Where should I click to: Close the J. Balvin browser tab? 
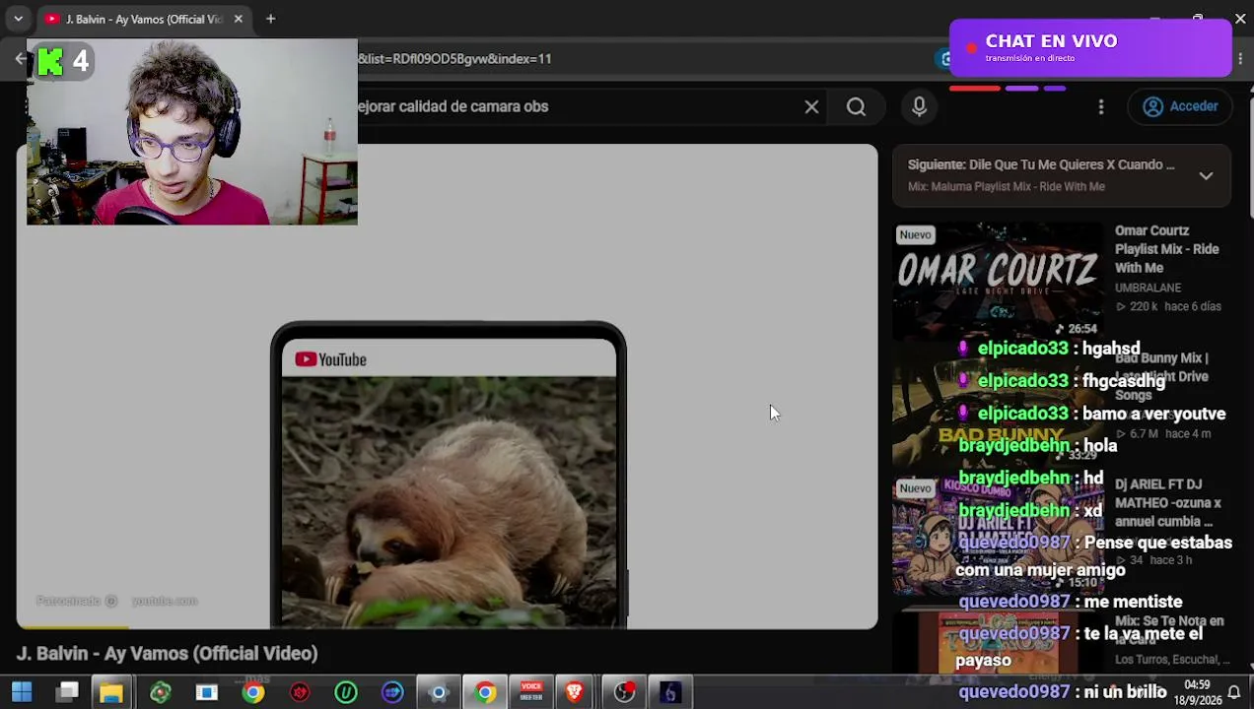pyautogui.click(x=238, y=19)
